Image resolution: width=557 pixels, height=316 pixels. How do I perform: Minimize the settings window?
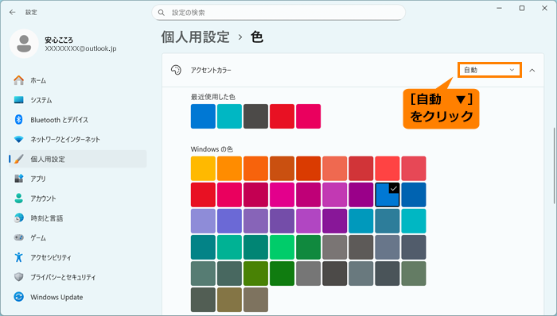coord(500,8)
